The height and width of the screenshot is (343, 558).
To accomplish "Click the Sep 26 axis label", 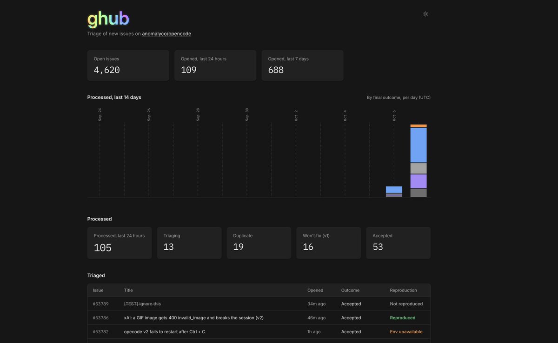I will pyautogui.click(x=149, y=115).
